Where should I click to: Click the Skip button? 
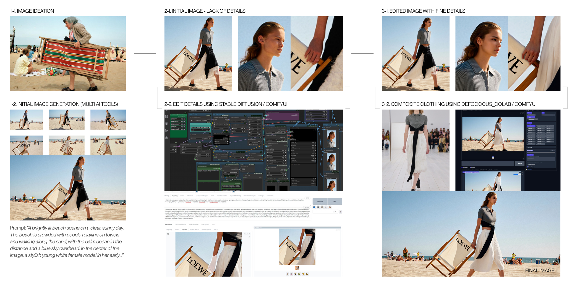coord(335,201)
